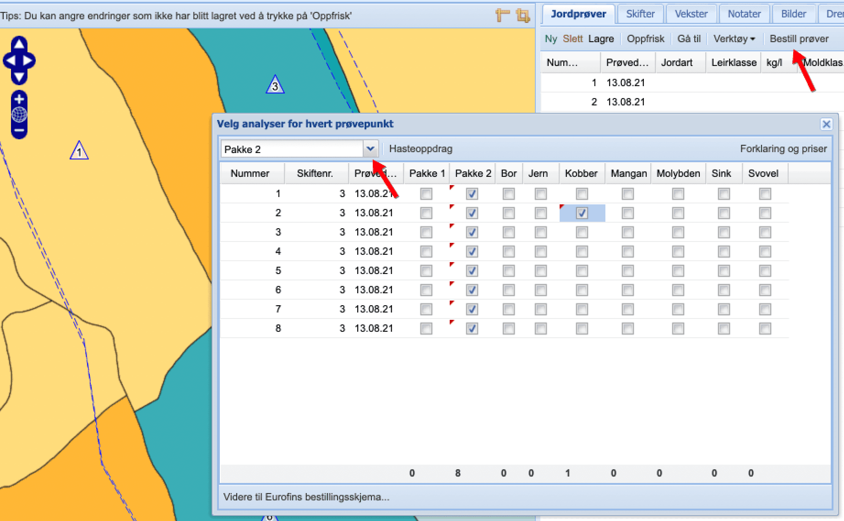Open the Pakke 2 package dropdown
The width and height of the screenshot is (844, 521).
point(370,149)
